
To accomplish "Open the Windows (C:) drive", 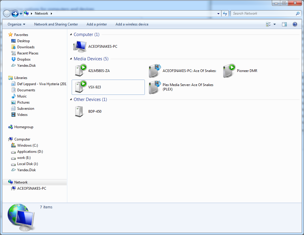I will coord(28,145).
